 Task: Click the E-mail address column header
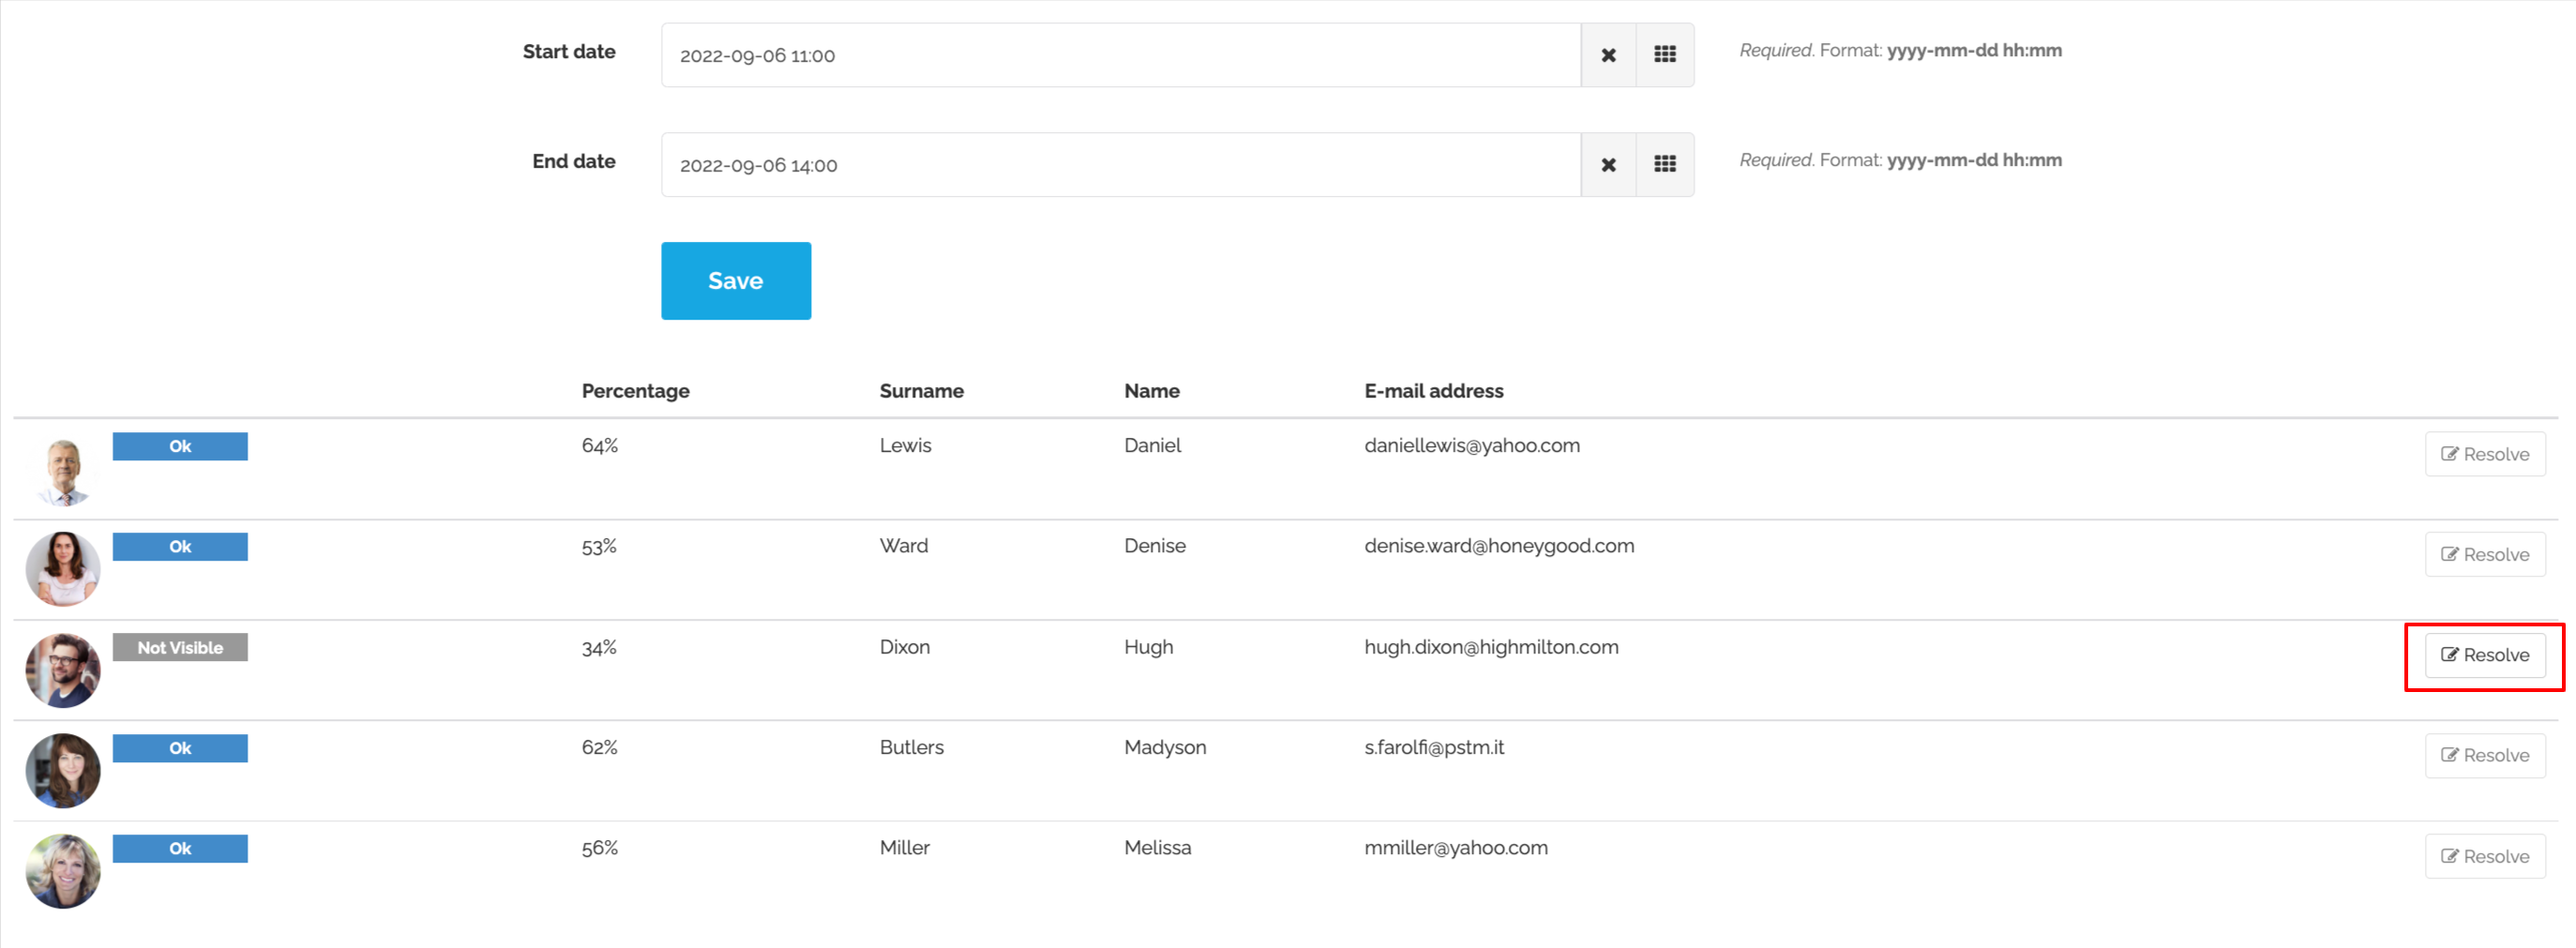[1434, 391]
